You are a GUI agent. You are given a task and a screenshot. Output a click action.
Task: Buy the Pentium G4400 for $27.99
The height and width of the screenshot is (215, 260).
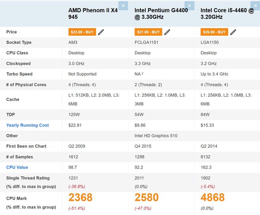tap(148, 32)
